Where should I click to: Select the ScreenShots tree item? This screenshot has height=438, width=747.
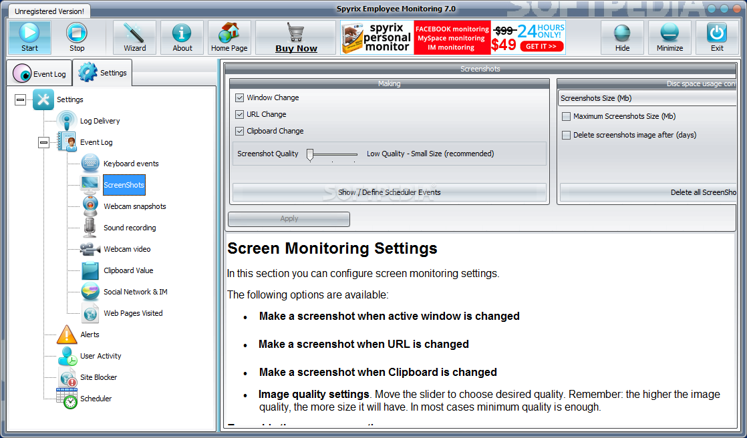pyautogui.click(x=124, y=185)
